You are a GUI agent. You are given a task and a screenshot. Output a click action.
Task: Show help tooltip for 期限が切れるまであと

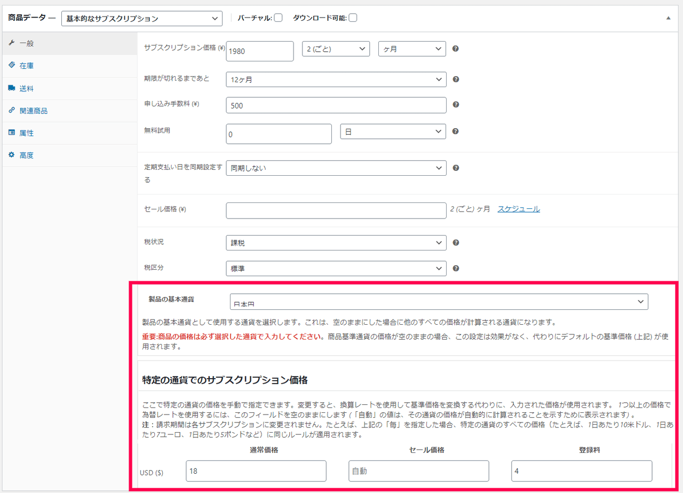point(456,80)
